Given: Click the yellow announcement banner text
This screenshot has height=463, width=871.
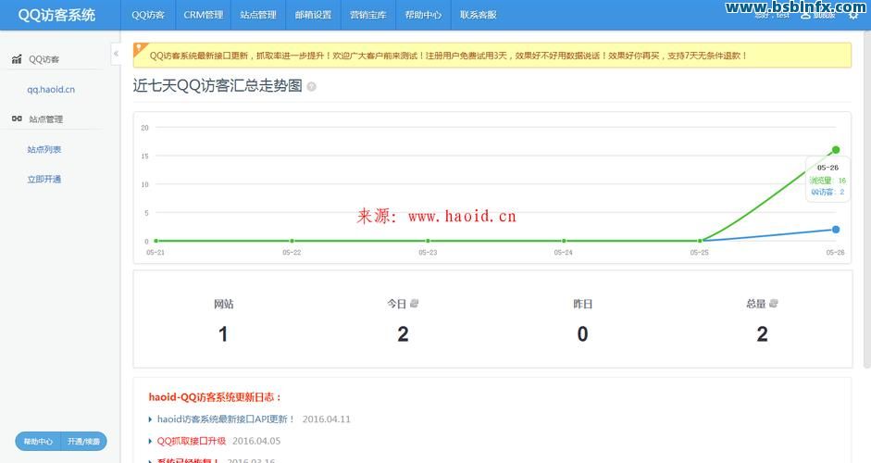Looking at the screenshot, I should coord(448,56).
